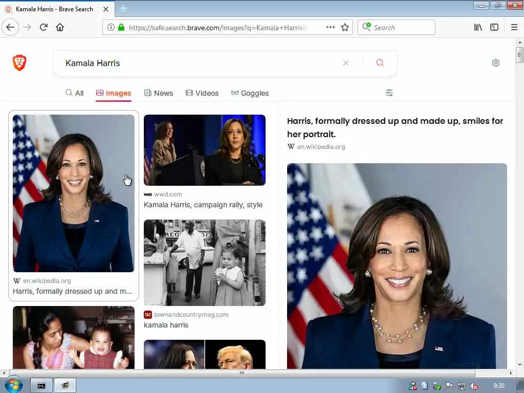The width and height of the screenshot is (524, 393).
Task: Click the forward navigation arrow
Action: pyautogui.click(x=28, y=28)
